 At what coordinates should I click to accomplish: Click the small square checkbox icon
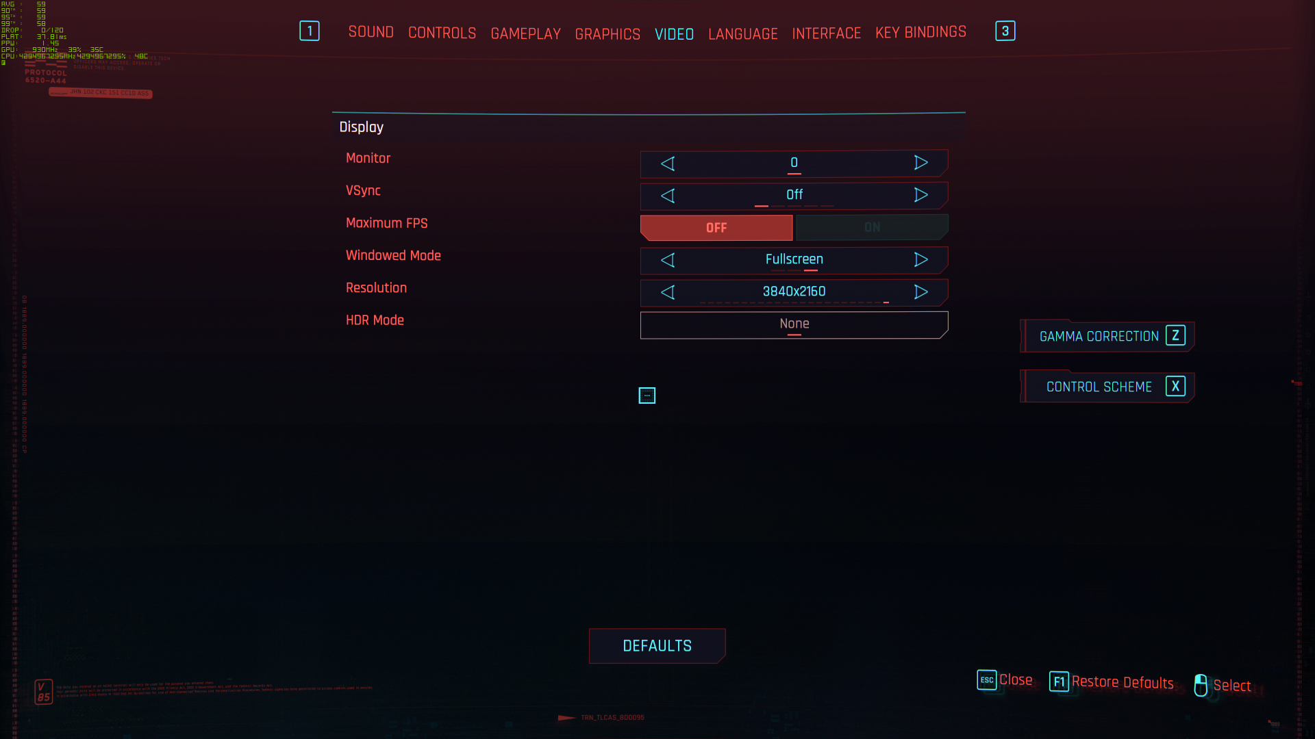pos(647,396)
